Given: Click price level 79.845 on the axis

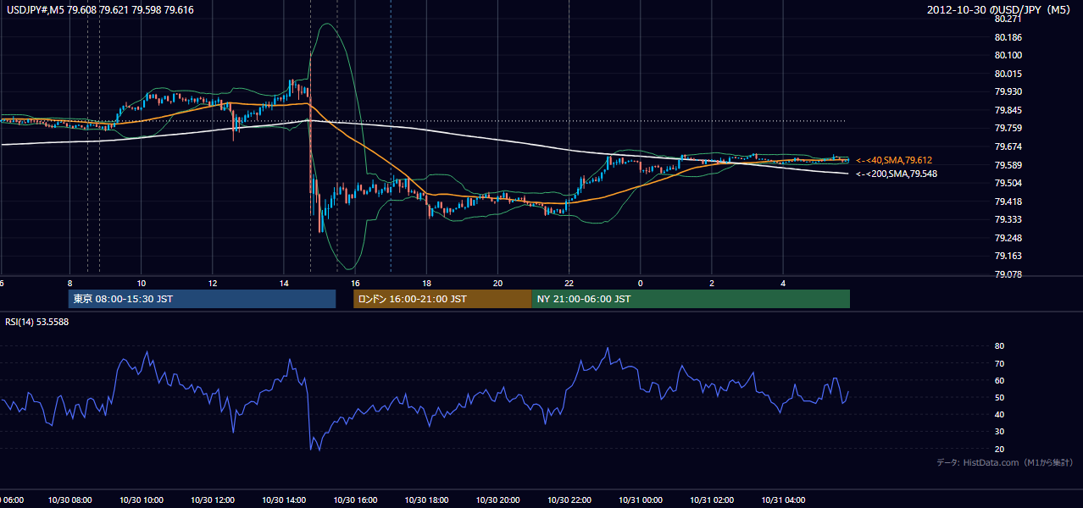Looking at the screenshot, I should tap(1008, 110).
